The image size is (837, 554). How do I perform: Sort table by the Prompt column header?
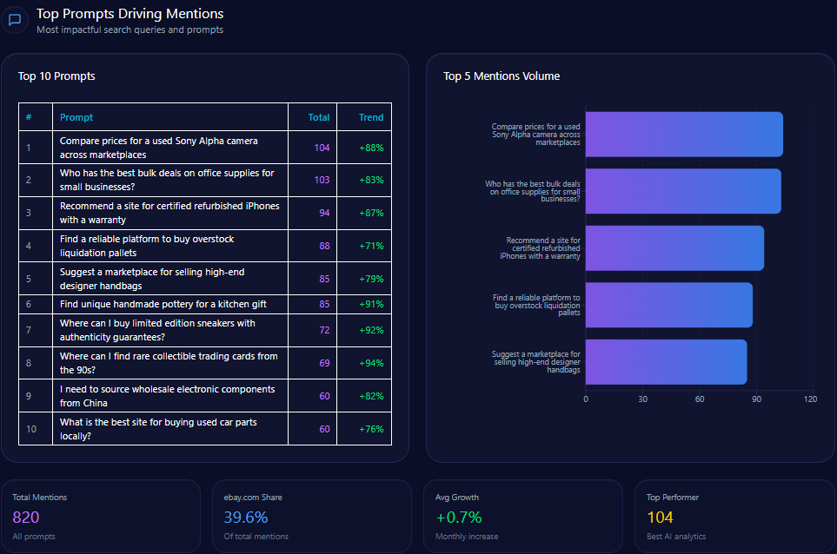(76, 117)
